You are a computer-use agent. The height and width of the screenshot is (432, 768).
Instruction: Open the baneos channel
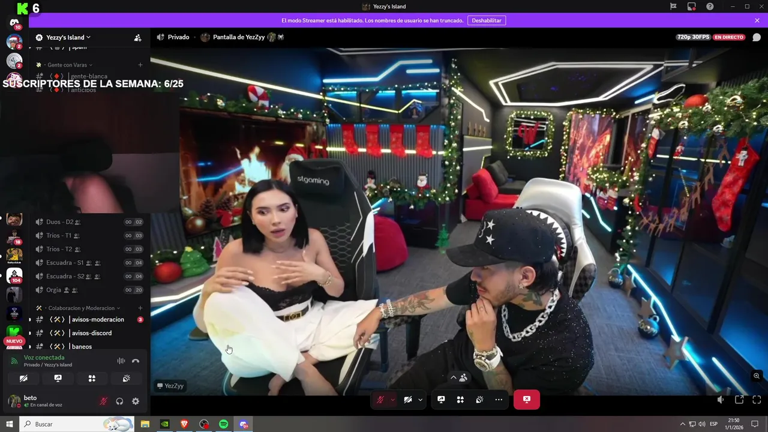click(x=89, y=346)
